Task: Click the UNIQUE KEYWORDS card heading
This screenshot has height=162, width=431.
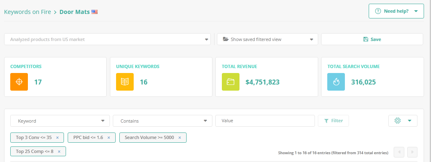Action: [x=138, y=66]
